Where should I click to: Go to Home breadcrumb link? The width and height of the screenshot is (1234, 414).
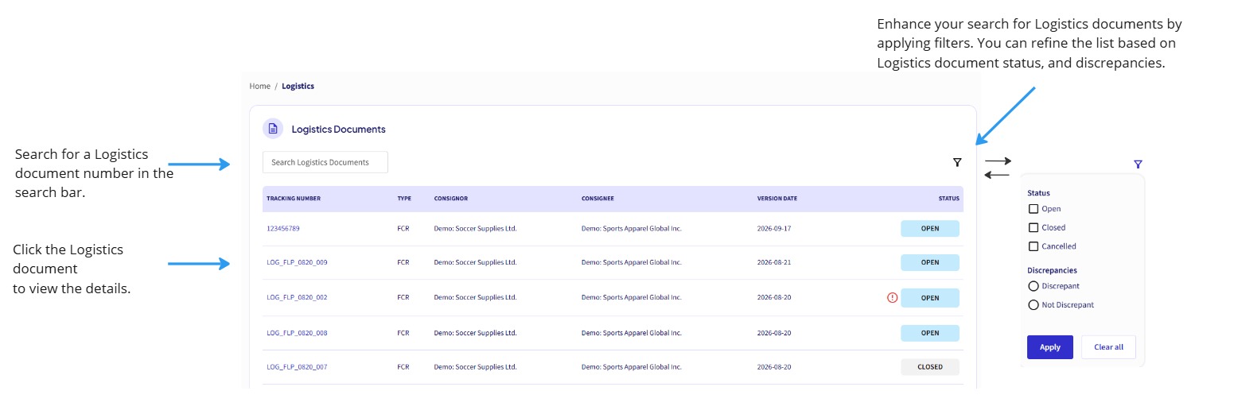(260, 86)
